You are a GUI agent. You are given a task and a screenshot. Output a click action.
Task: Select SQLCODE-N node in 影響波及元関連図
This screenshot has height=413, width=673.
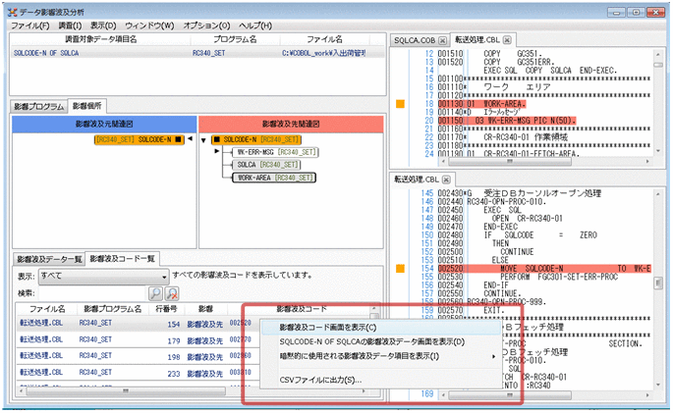point(140,139)
